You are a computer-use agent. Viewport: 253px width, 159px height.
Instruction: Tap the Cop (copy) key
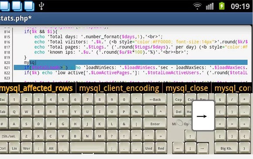click(x=178, y=100)
